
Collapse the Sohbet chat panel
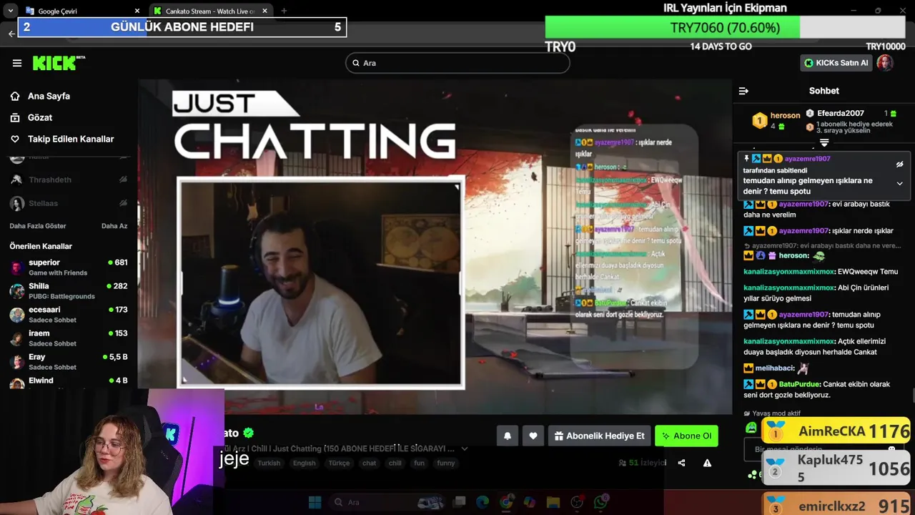743,91
